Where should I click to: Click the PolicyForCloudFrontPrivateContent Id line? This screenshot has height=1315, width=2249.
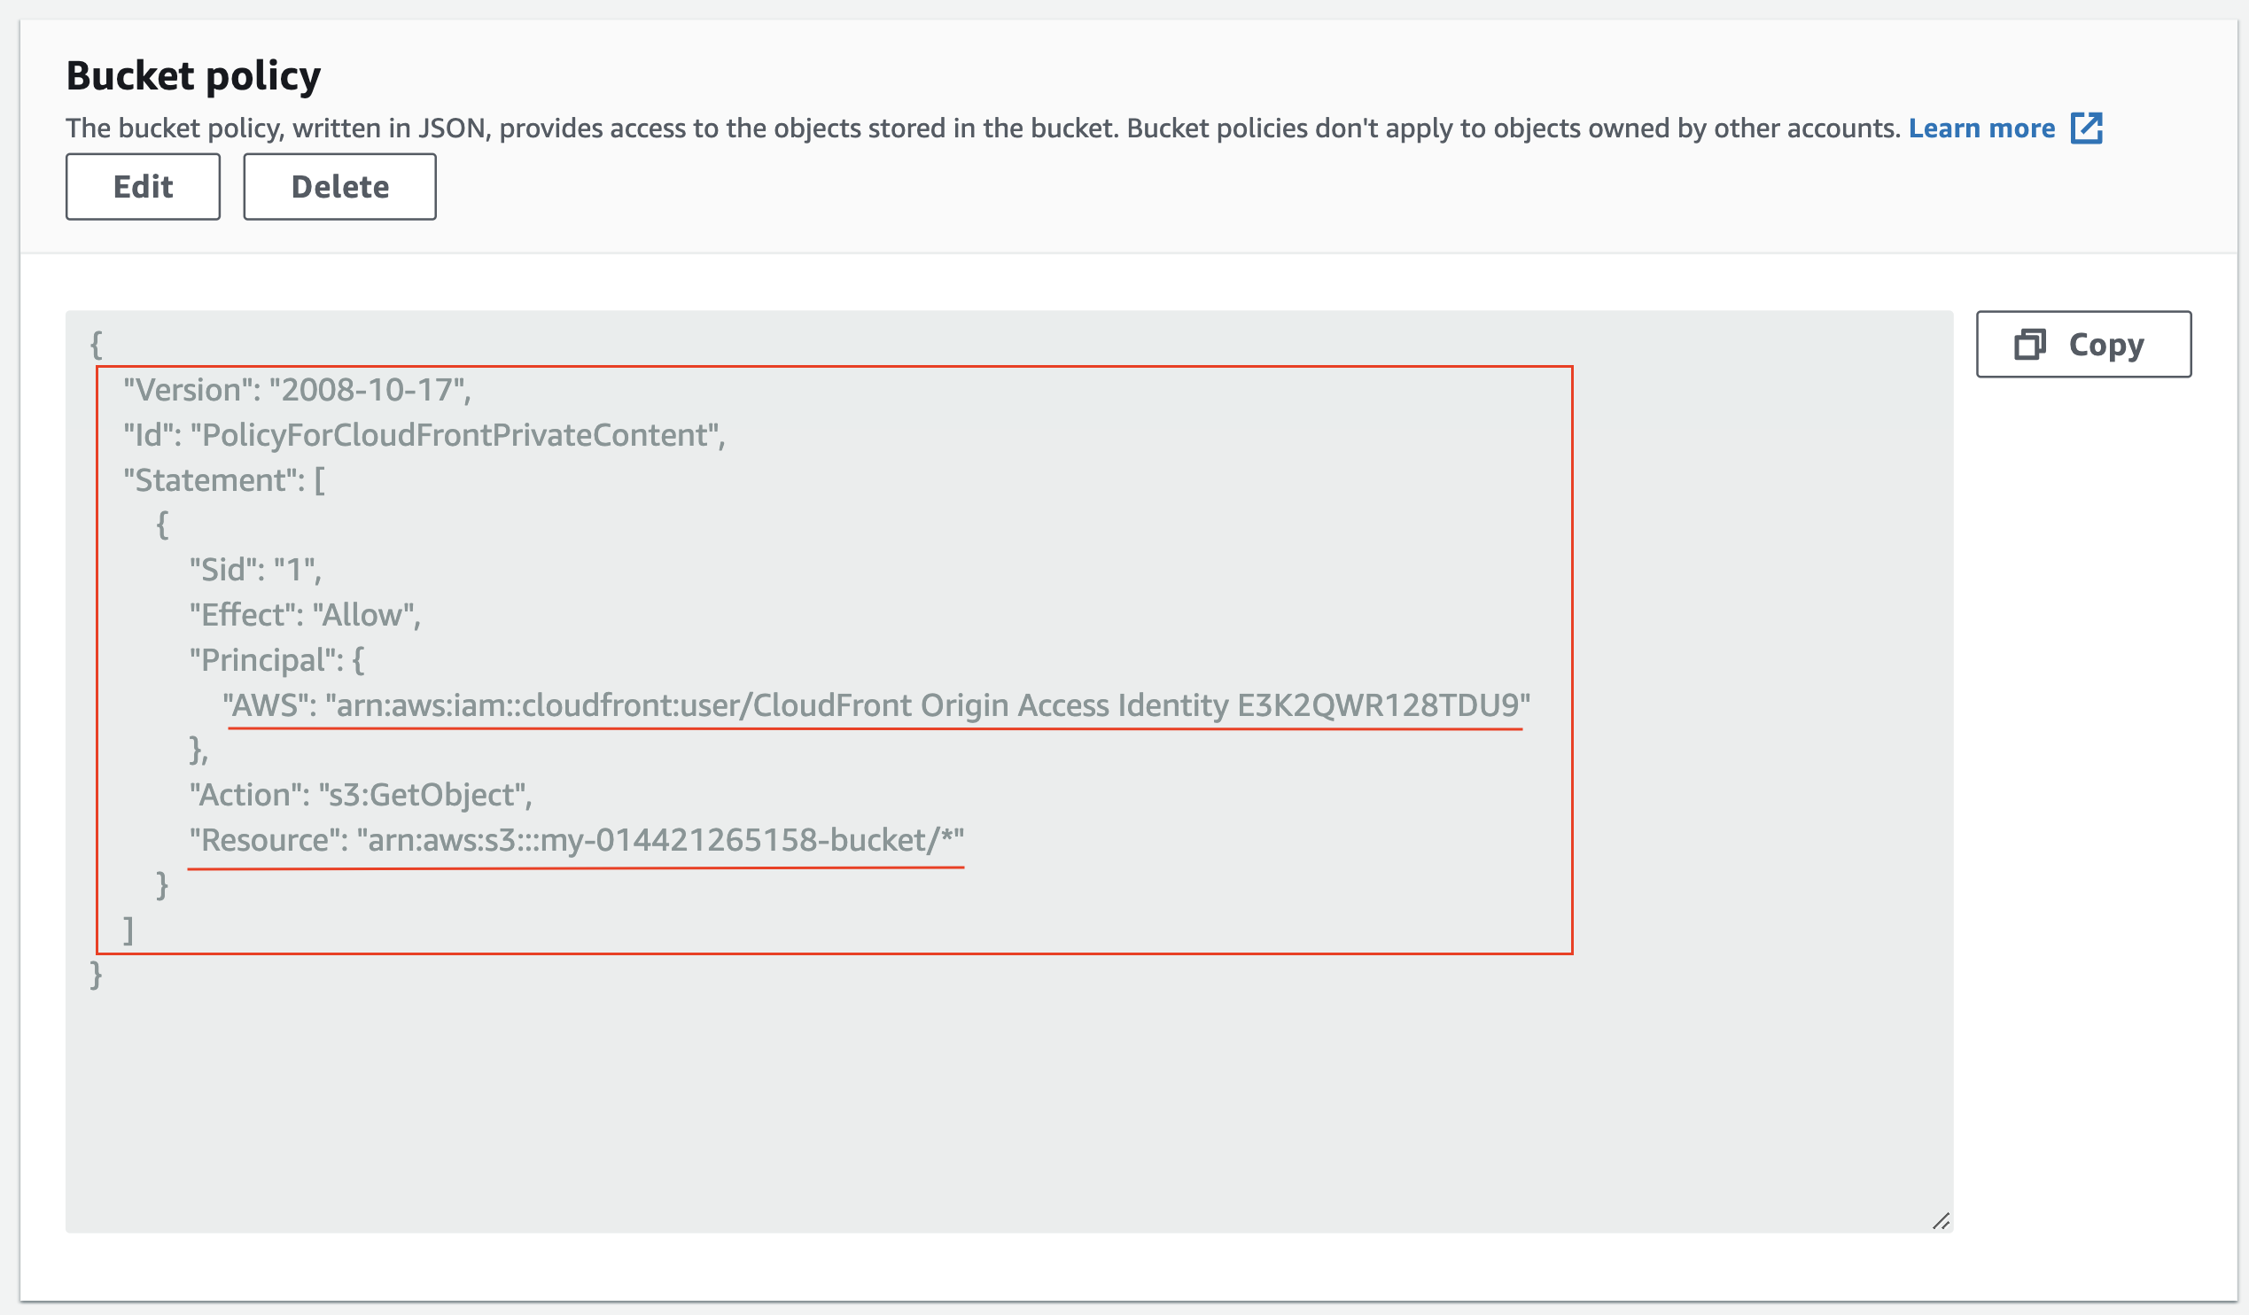(x=424, y=435)
